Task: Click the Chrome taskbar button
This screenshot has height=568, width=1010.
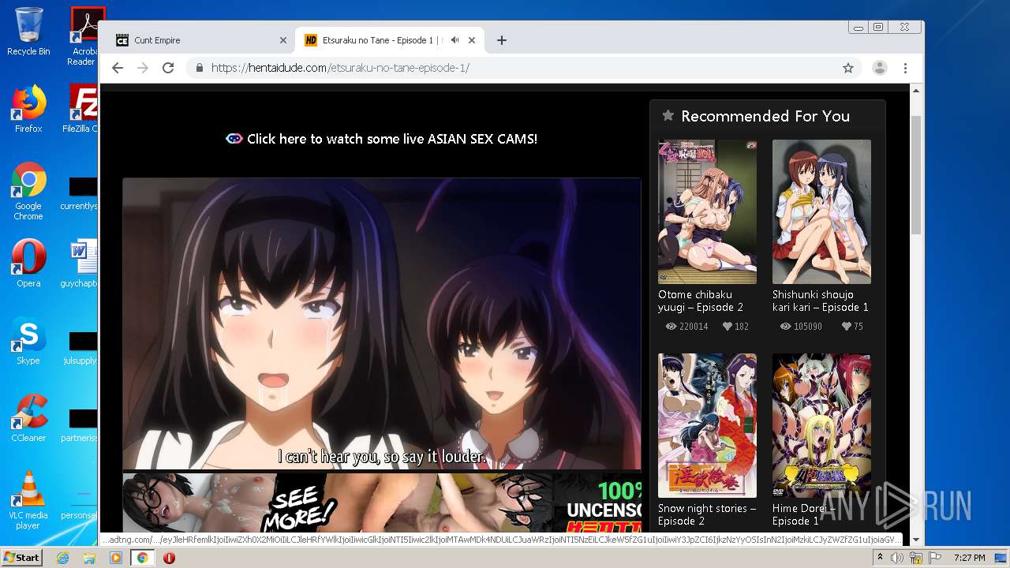Action: [142, 558]
